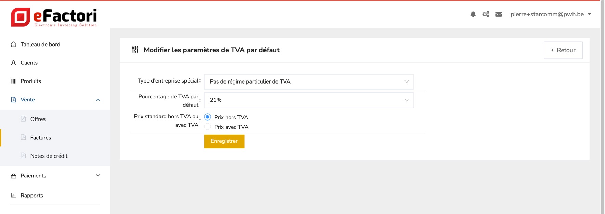
Task: Open the default TVA percentage dropdown
Action: coord(309,100)
